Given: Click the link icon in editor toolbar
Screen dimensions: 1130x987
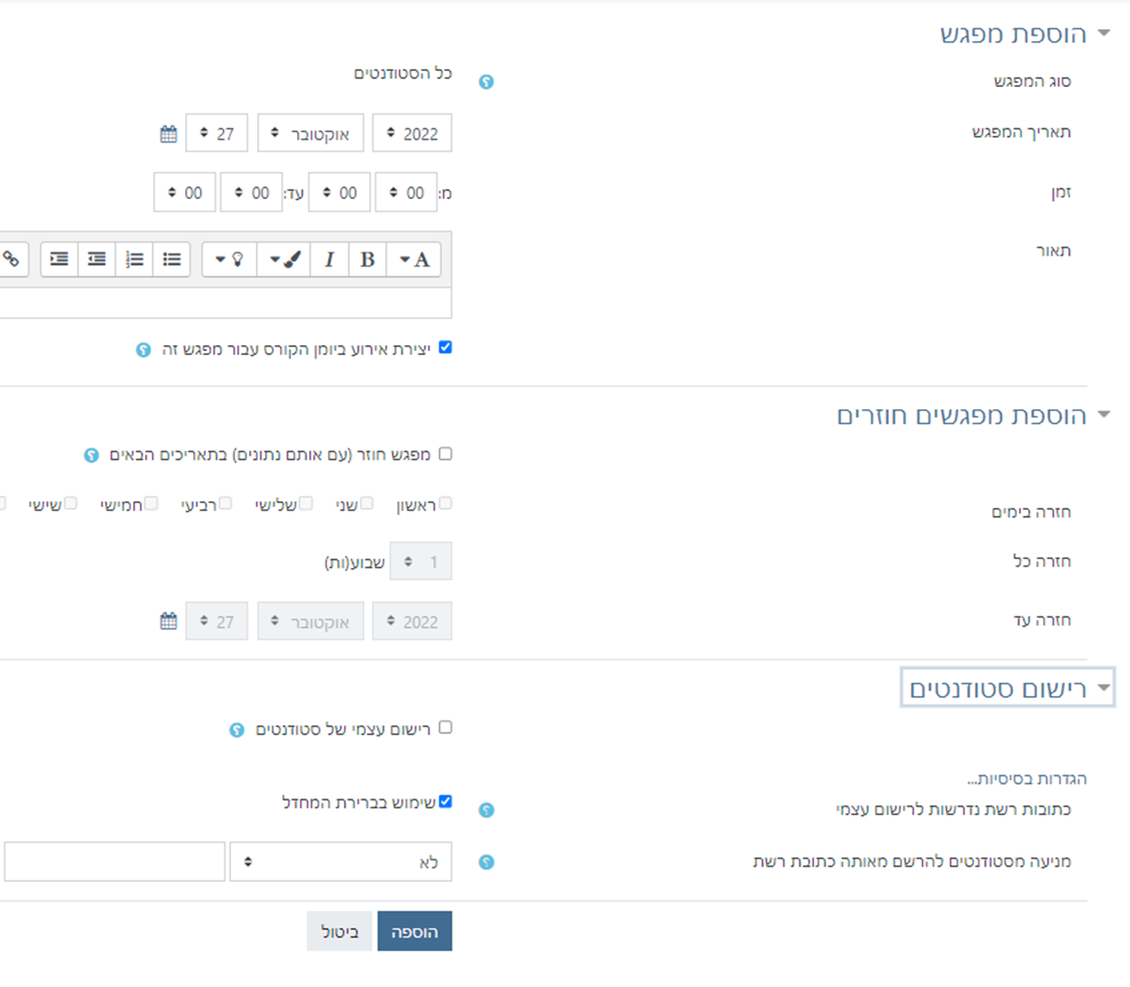Looking at the screenshot, I should point(11,260).
